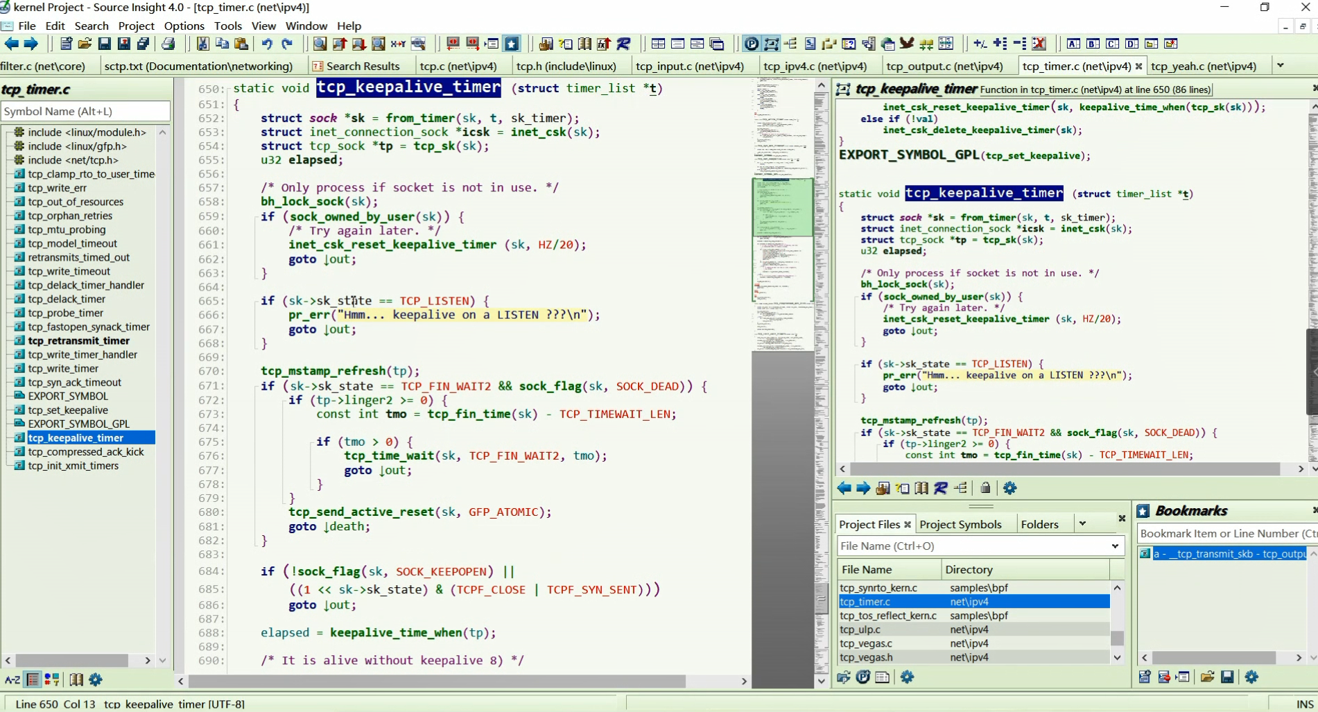1318x712 pixels.
Task: Open the Options menu
Action: click(184, 26)
